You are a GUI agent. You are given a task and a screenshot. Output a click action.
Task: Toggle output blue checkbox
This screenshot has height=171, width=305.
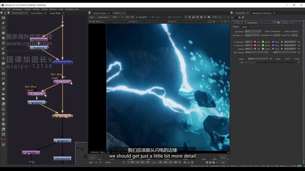(273, 49)
